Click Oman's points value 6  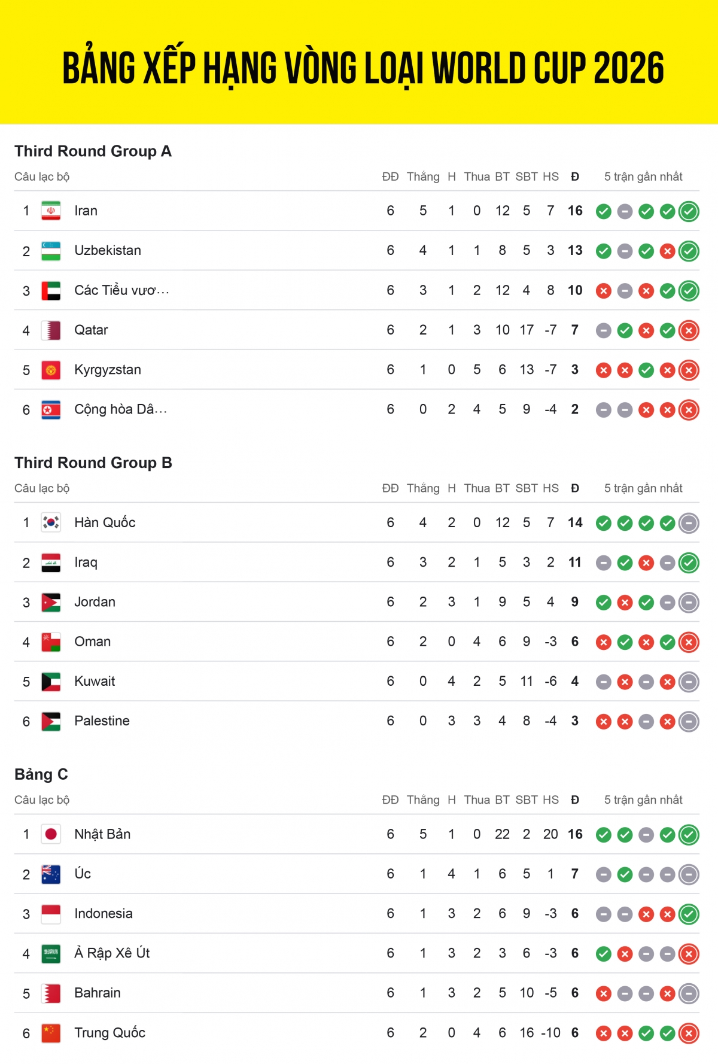575,642
